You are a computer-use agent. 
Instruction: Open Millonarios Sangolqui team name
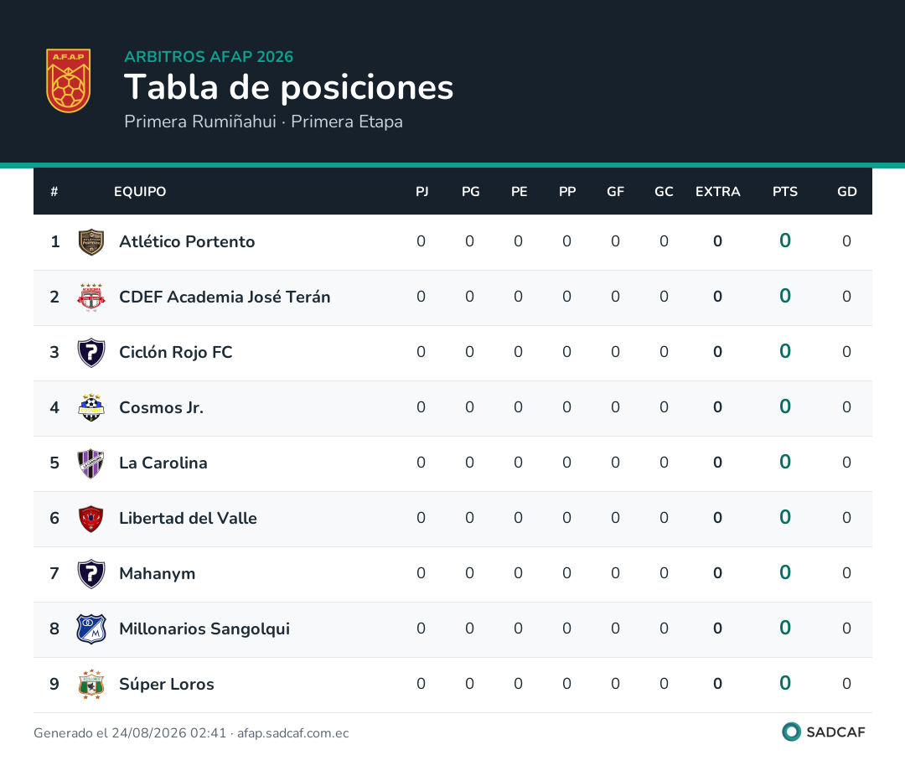tap(204, 629)
